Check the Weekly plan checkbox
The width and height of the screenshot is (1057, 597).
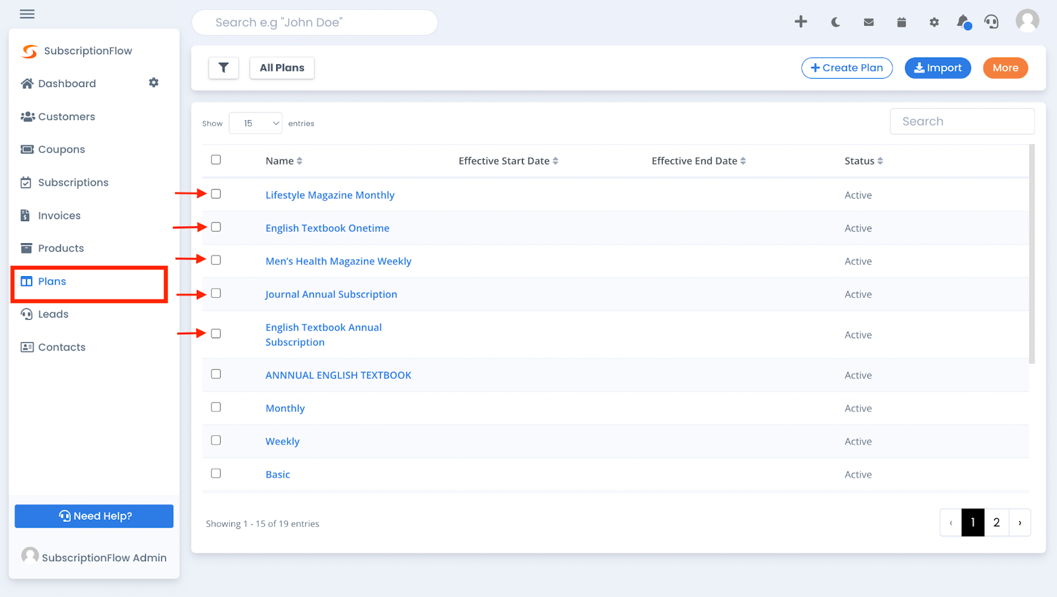tap(216, 440)
